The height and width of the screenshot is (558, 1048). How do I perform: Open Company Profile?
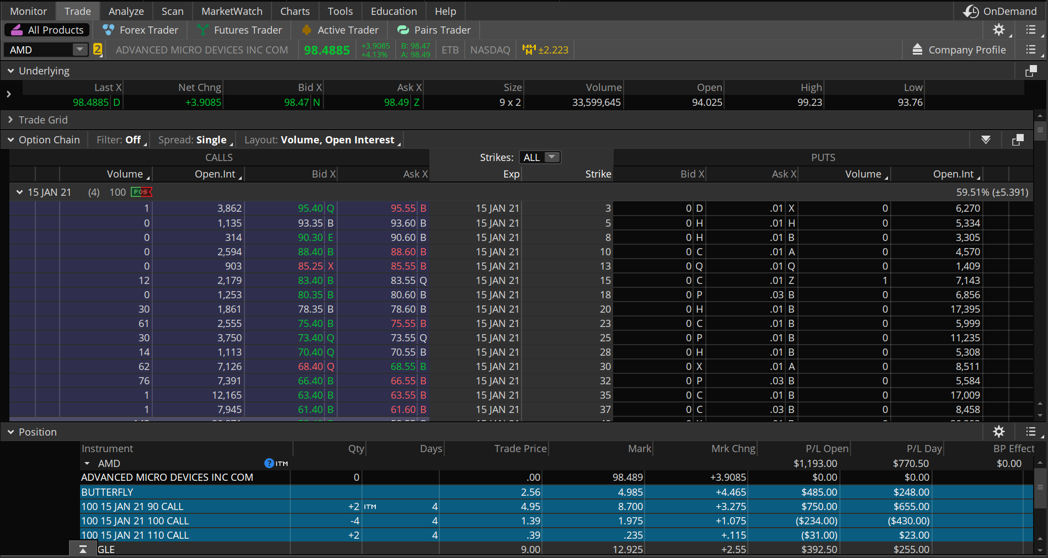pos(959,50)
